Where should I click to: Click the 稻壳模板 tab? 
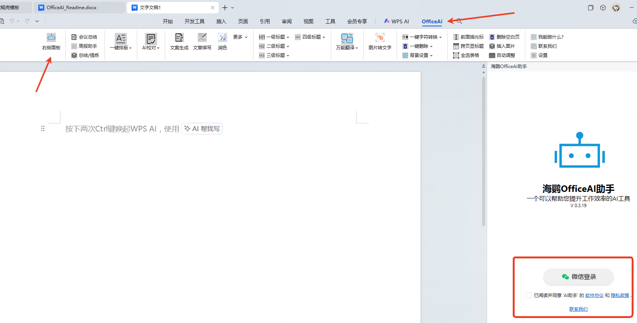(x=15, y=8)
